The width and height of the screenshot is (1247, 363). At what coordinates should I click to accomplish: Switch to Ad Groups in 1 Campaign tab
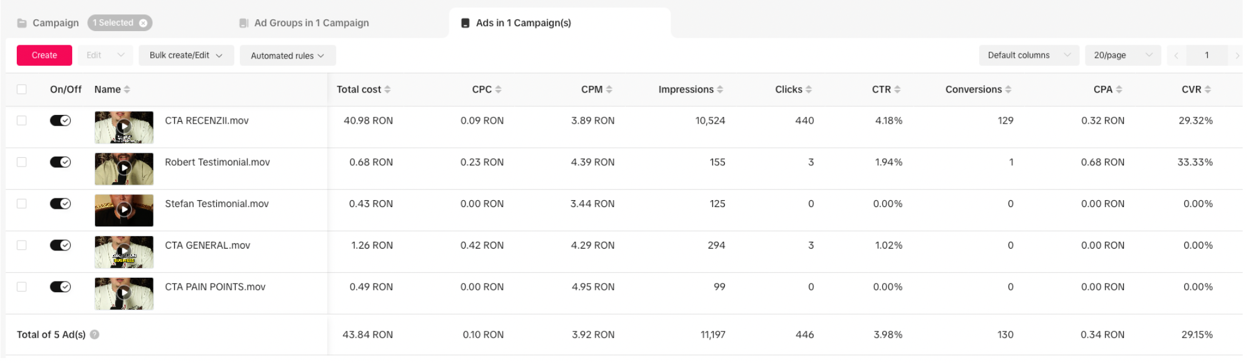pos(311,23)
